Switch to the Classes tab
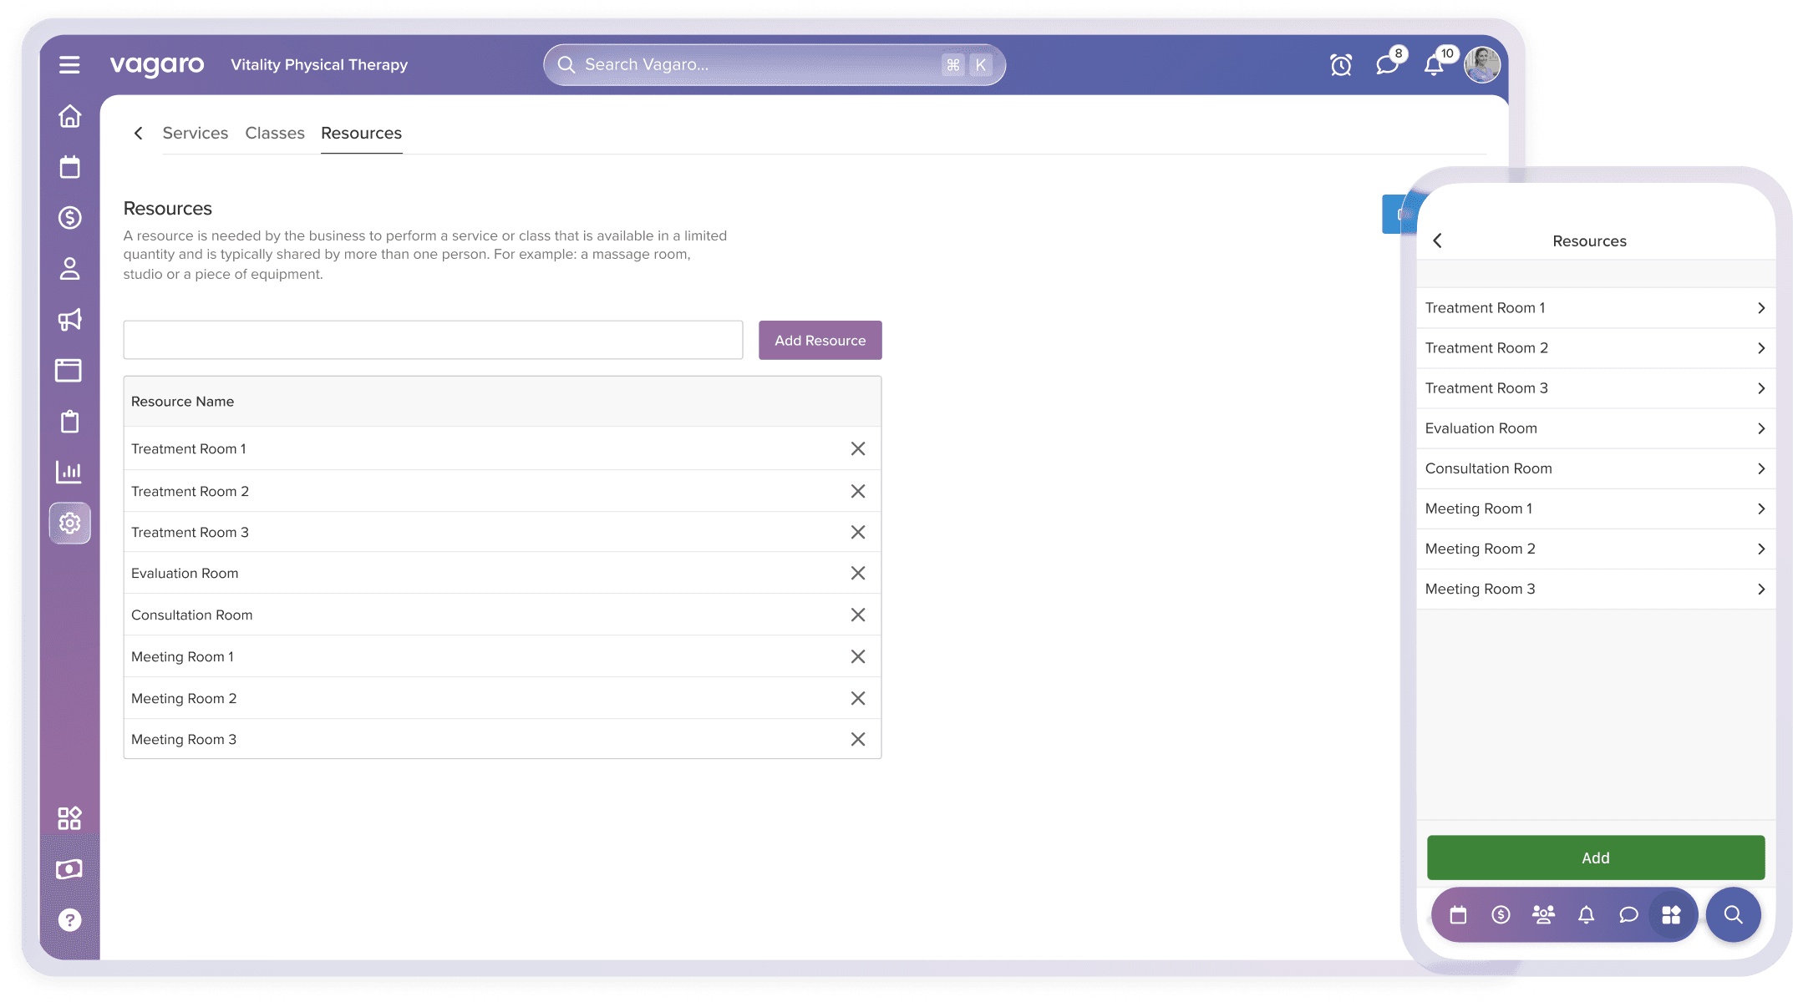 pyautogui.click(x=274, y=133)
